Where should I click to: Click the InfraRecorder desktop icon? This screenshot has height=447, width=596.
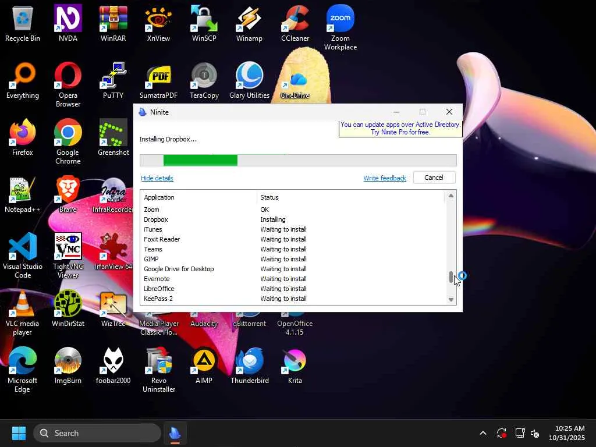coord(113,194)
